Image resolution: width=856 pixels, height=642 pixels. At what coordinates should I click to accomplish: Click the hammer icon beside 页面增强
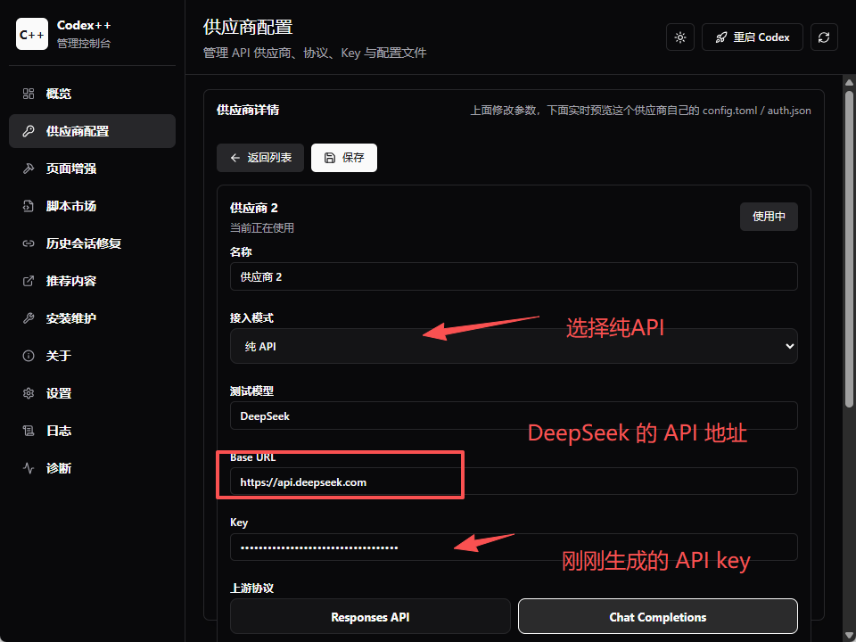tap(29, 169)
